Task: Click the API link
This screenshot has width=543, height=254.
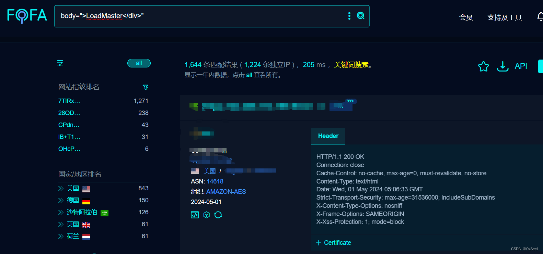Action: pyautogui.click(x=521, y=66)
